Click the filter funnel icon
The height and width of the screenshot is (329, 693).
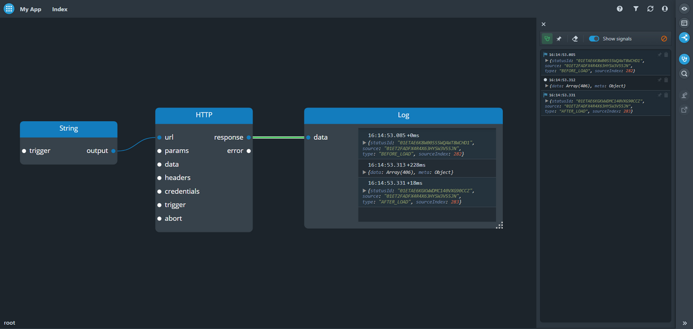tap(635, 9)
